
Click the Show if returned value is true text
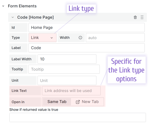tap(34, 109)
